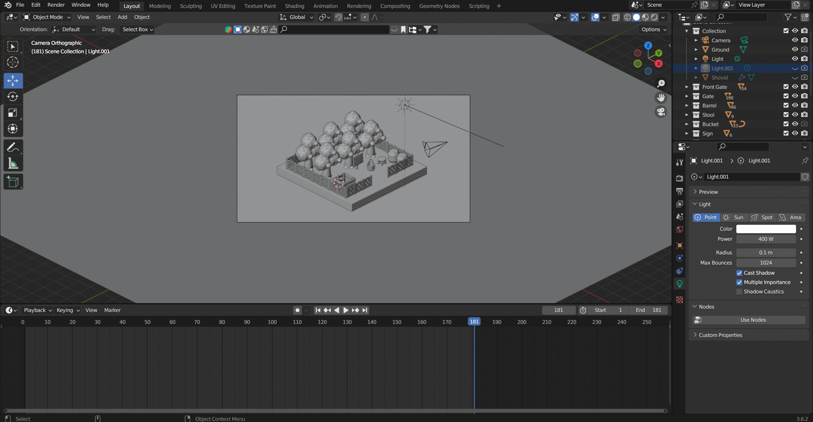Toggle Barrel collection eye visibility

[795, 105]
